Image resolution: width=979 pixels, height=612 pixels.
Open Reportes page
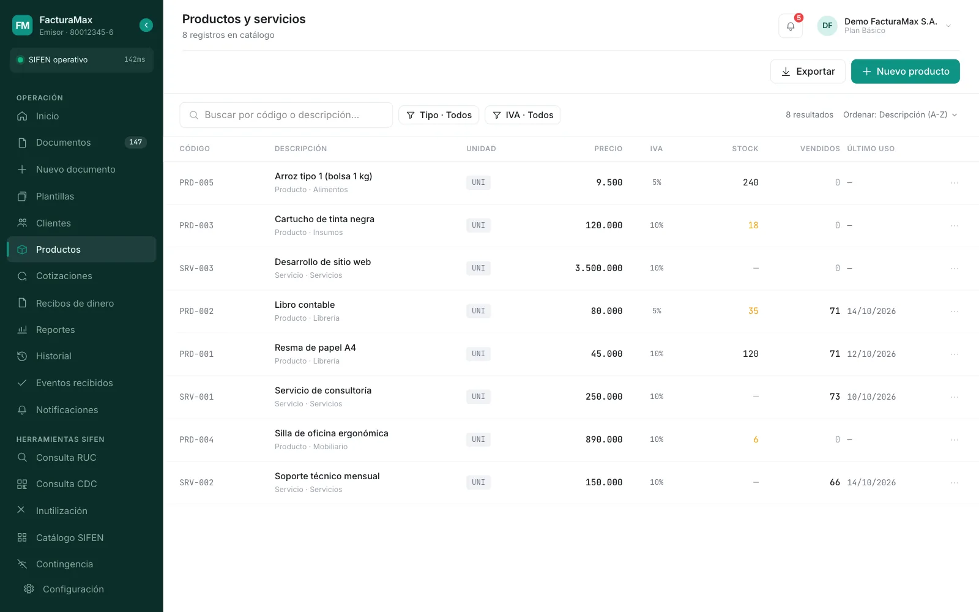(x=81, y=330)
